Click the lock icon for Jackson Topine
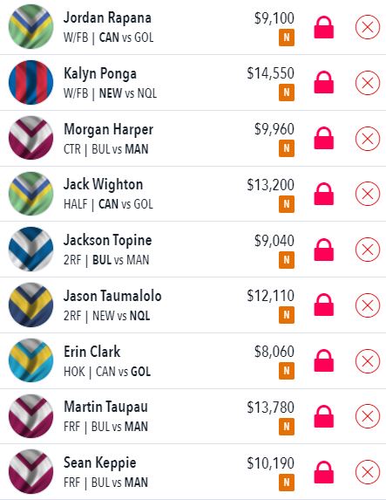This screenshot has height=500, width=386. (324, 250)
